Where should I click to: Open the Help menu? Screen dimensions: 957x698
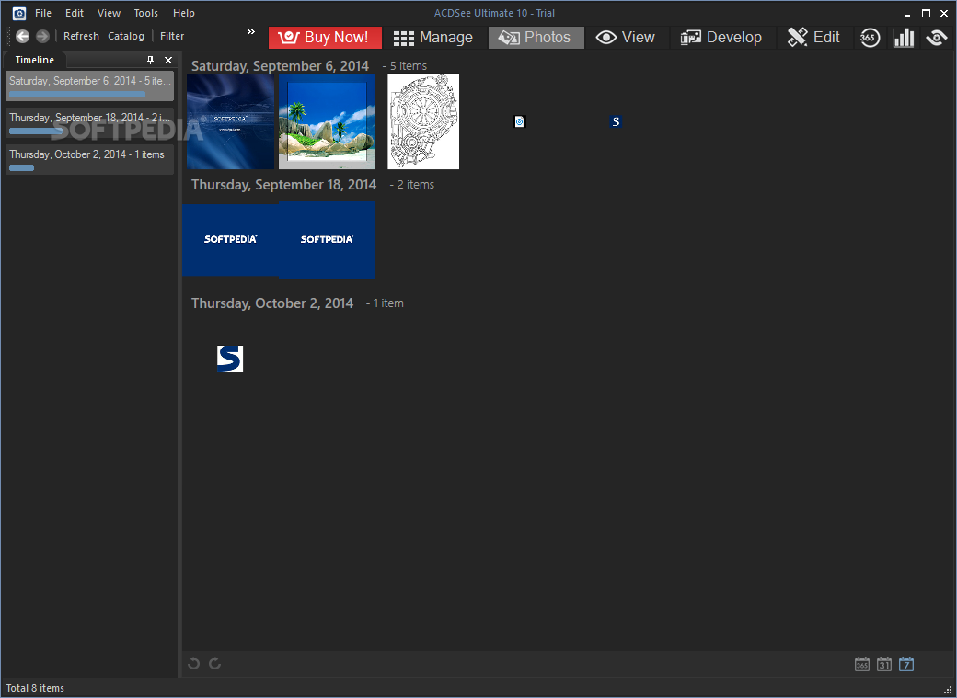(x=184, y=13)
